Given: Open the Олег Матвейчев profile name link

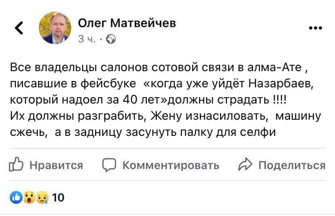Looking at the screenshot, I should point(127,23).
